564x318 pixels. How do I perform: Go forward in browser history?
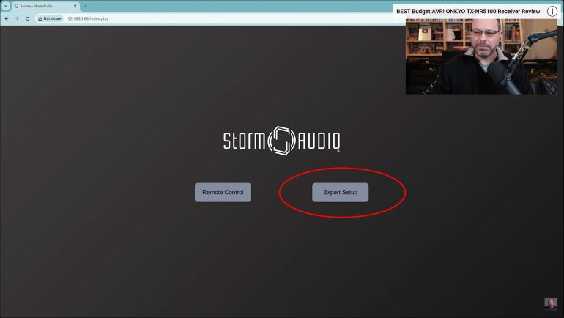point(17,18)
